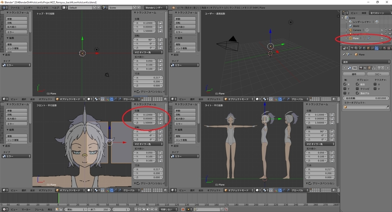Add a new screen layout next to Default

tap(94, 8)
